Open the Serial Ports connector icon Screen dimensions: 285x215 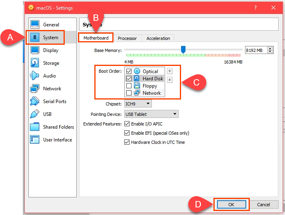34,101
